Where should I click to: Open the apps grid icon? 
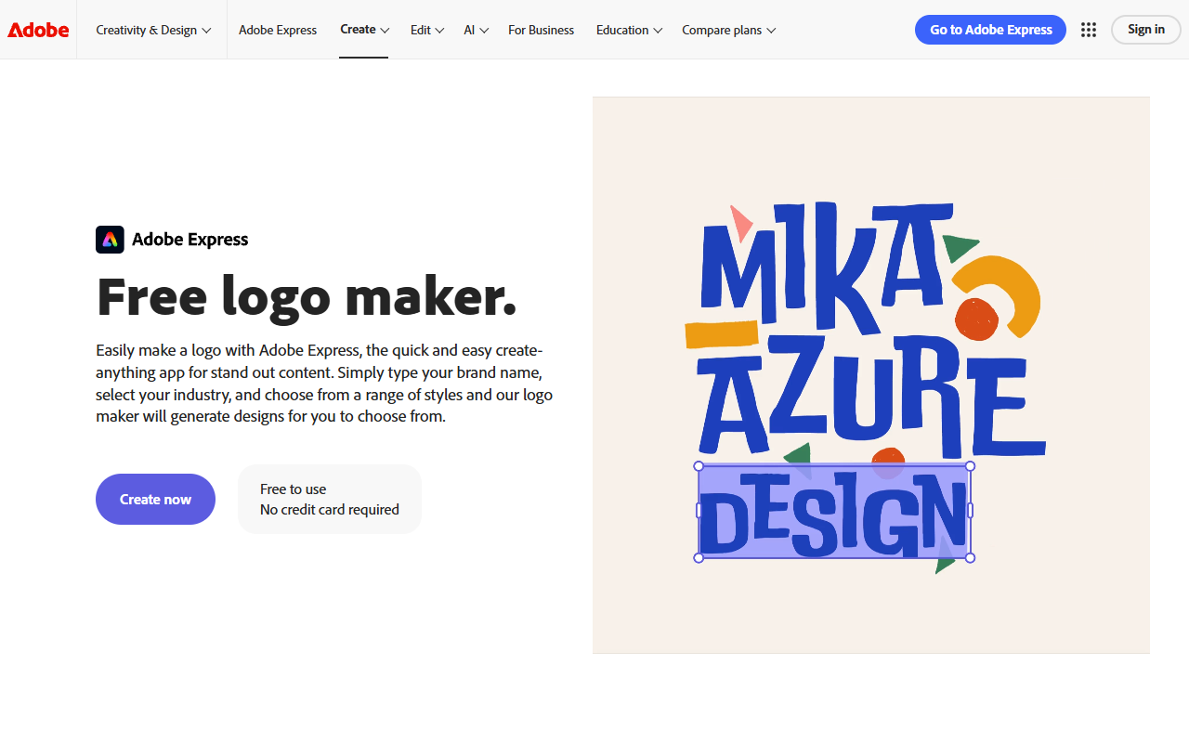coord(1089,30)
